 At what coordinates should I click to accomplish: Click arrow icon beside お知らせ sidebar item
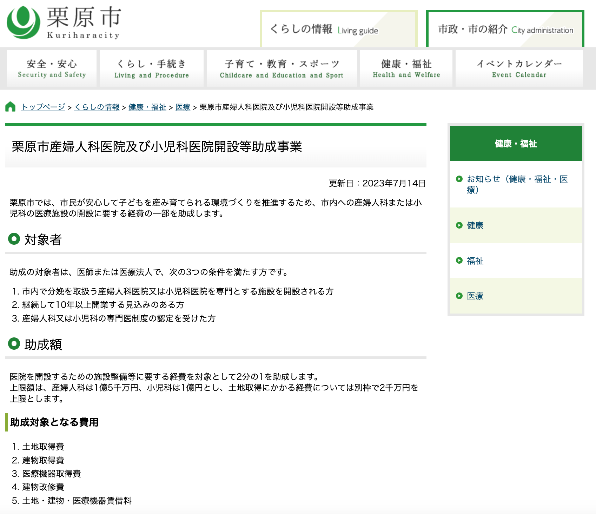pyautogui.click(x=459, y=179)
